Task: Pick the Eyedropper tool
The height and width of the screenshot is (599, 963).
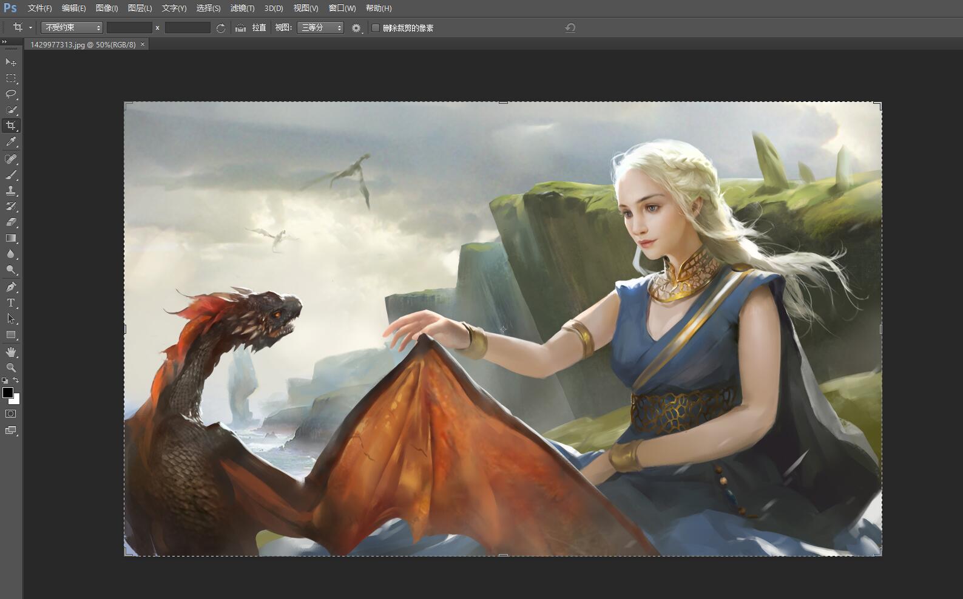Action: click(x=11, y=142)
